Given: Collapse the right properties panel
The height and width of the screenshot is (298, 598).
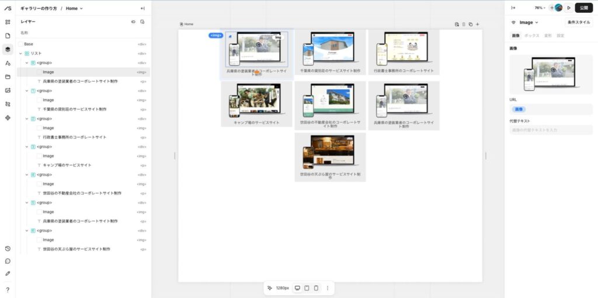Looking at the screenshot, I should pos(513,8).
